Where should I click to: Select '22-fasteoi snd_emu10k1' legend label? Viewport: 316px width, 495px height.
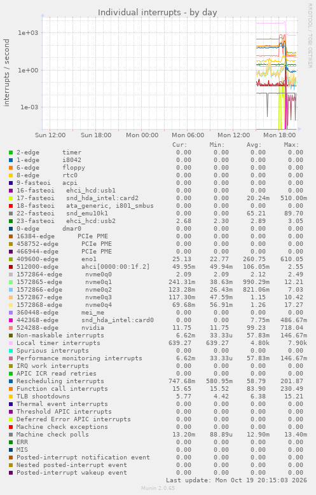62,214
